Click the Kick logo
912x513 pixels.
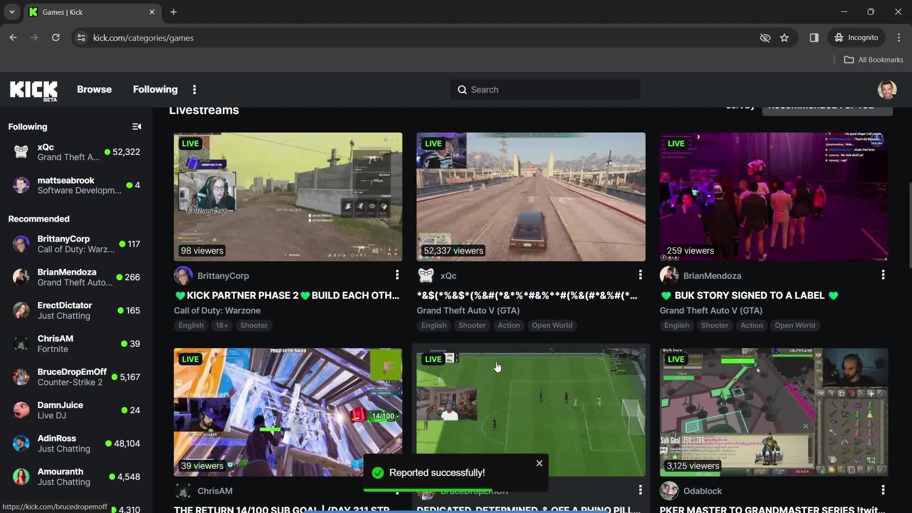34,90
